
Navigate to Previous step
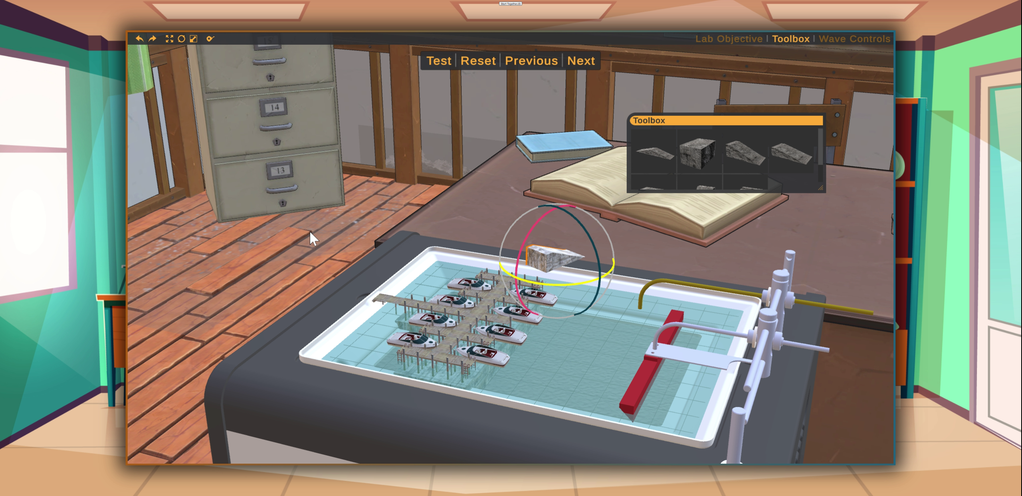531,60
